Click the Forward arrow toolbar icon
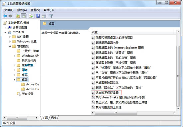This screenshot has width=183, height=127. pyautogui.click(x=11, y=16)
